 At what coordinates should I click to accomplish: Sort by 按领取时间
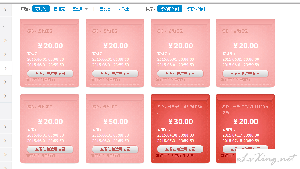[x=170, y=9]
